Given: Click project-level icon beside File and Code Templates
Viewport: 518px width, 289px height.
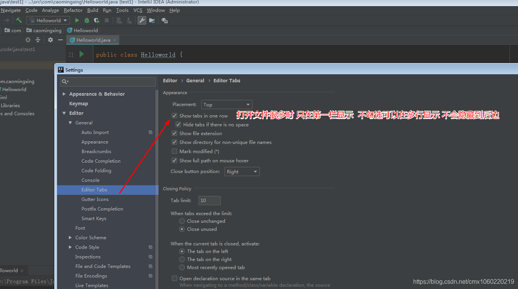Looking at the screenshot, I should click(150, 266).
